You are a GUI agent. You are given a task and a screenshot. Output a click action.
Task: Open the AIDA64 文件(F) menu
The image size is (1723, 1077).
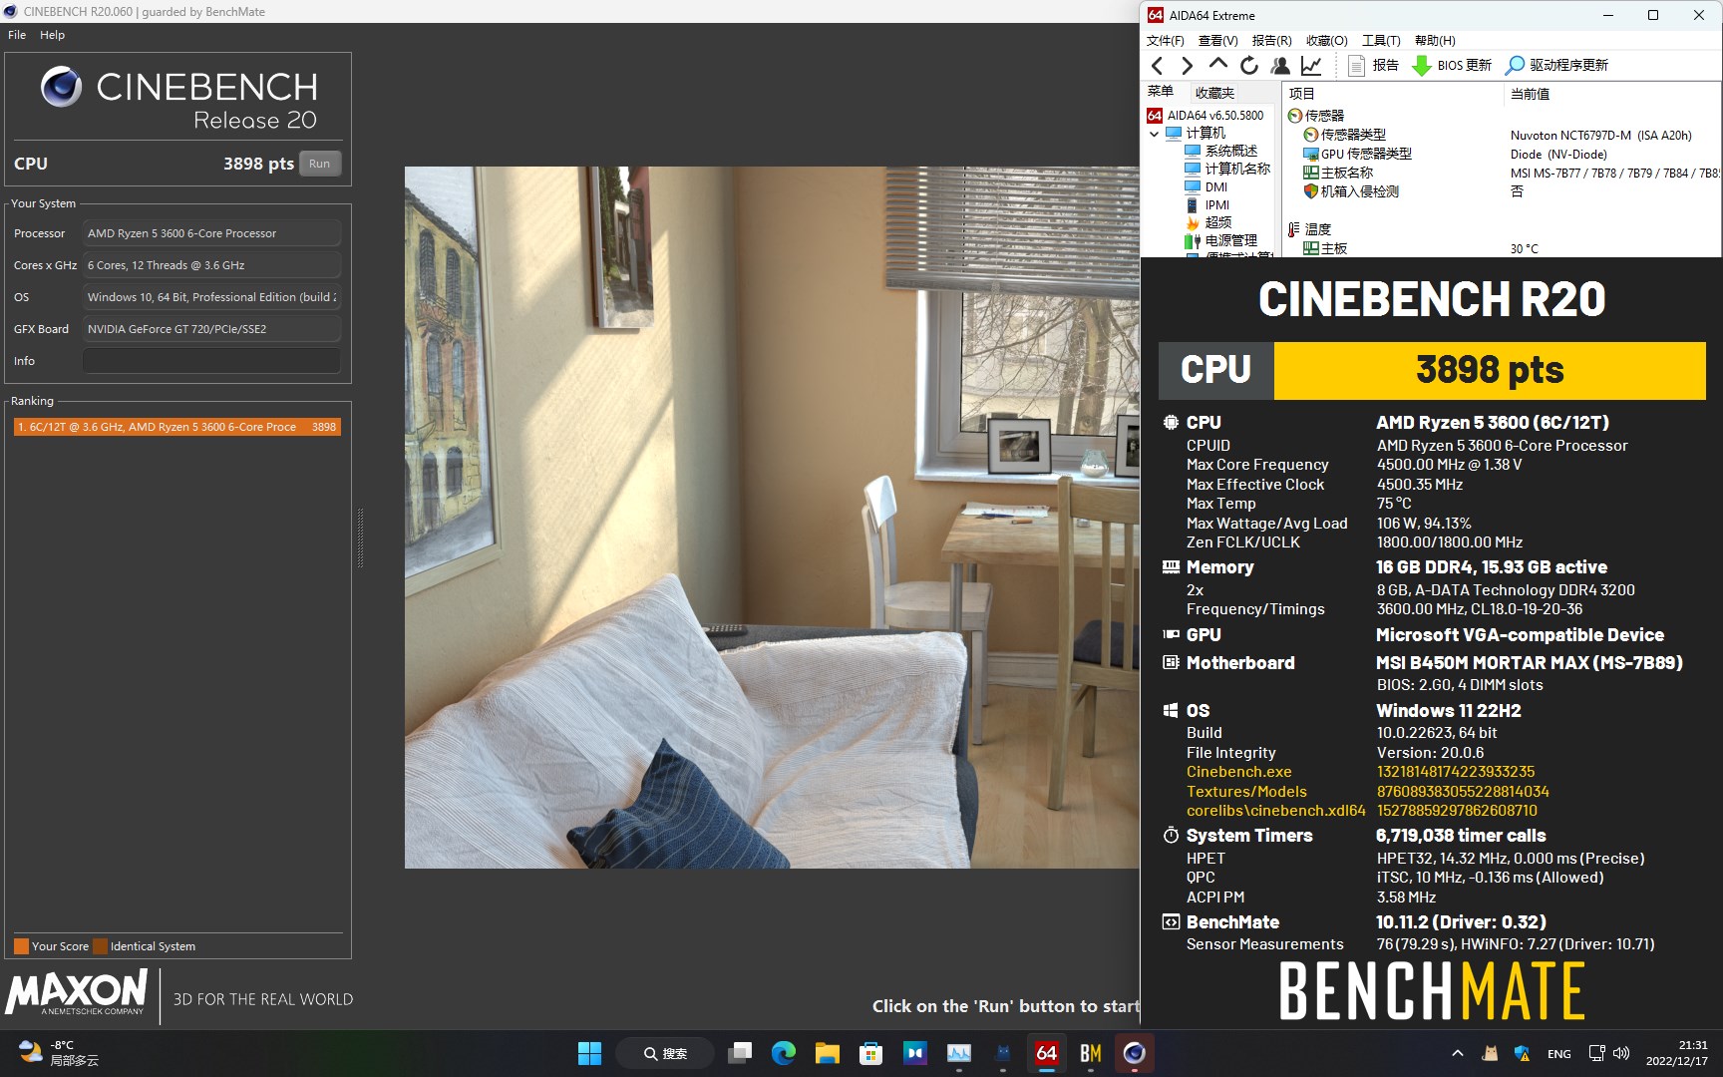click(x=1165, y=41)
